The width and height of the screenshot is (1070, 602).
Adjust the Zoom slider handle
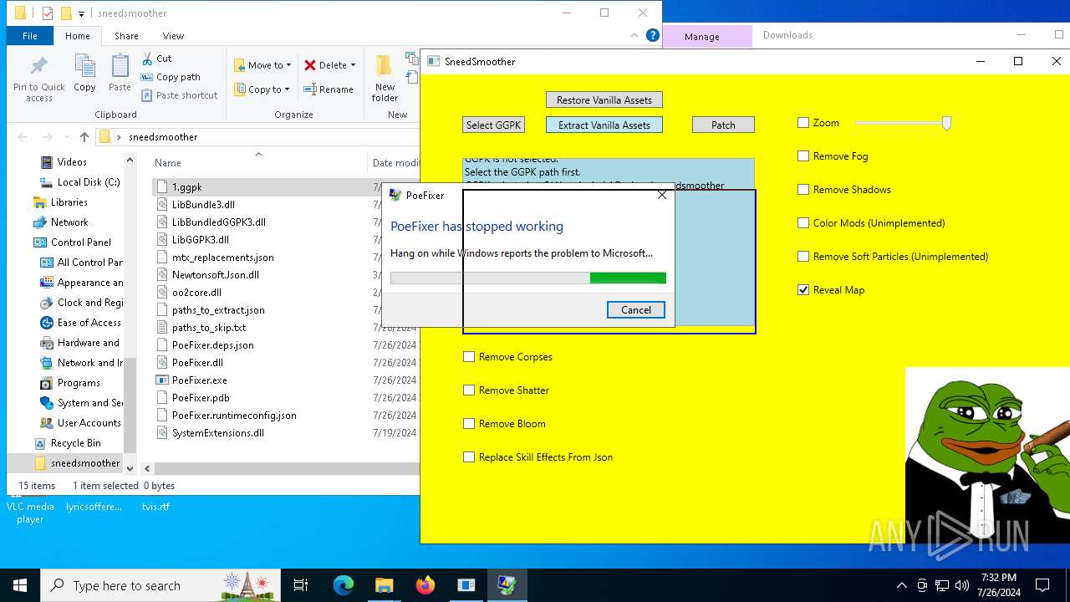pos(946,123)
